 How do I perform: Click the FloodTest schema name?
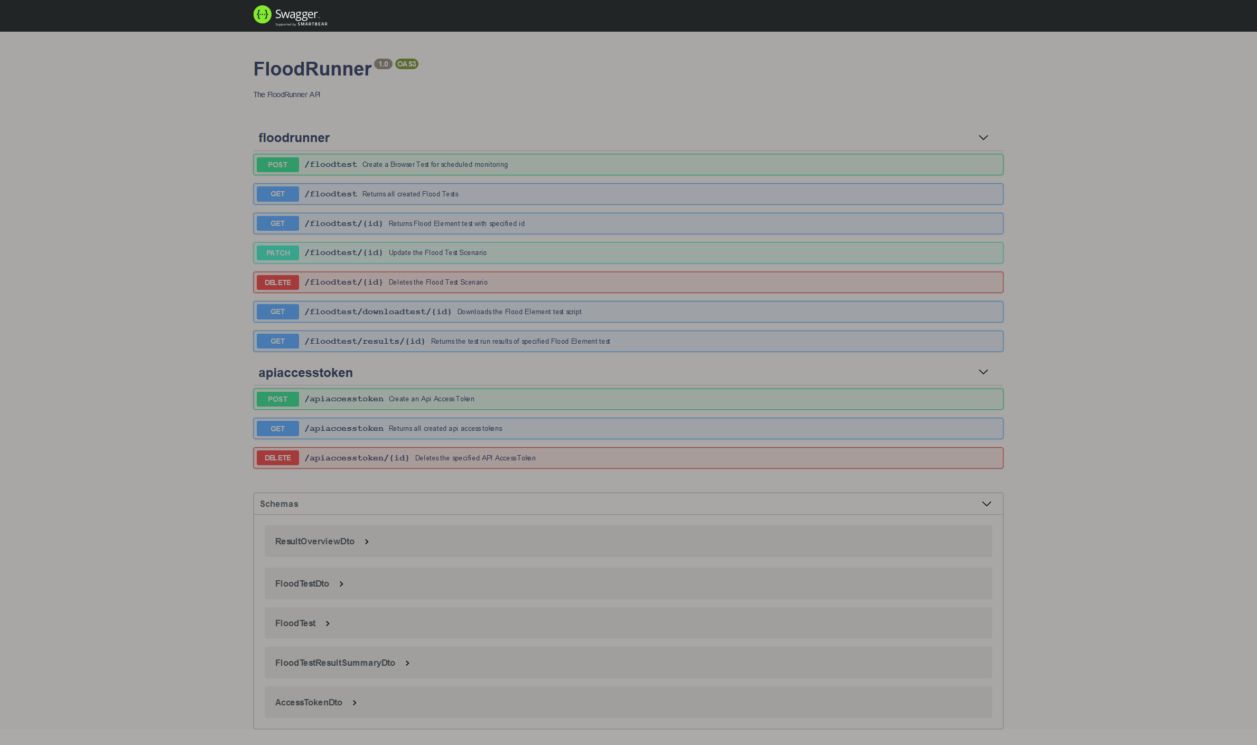pos(295,623)
